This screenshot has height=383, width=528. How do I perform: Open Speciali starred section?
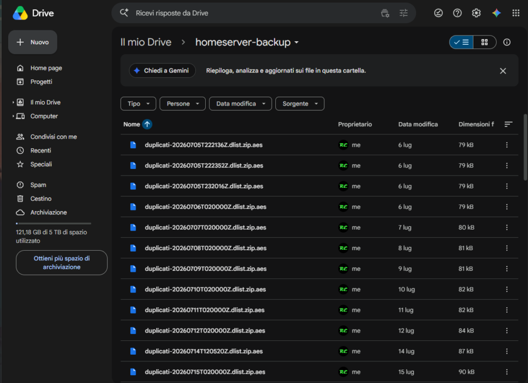tap(41, 164)
